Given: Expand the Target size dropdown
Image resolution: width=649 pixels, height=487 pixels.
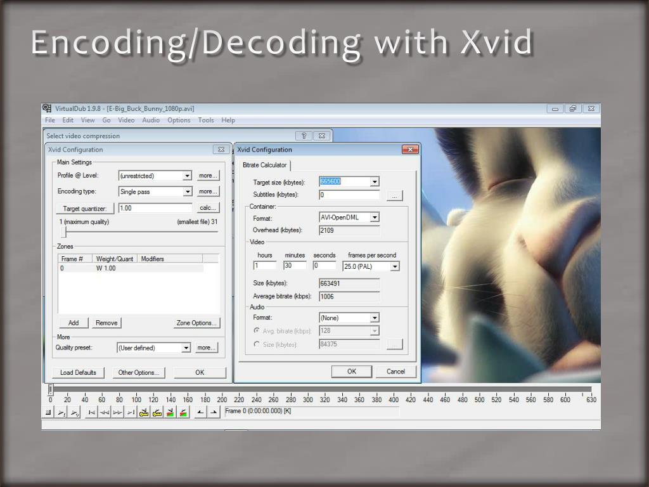Looking at the screenshot, I should tap(374, 181).
